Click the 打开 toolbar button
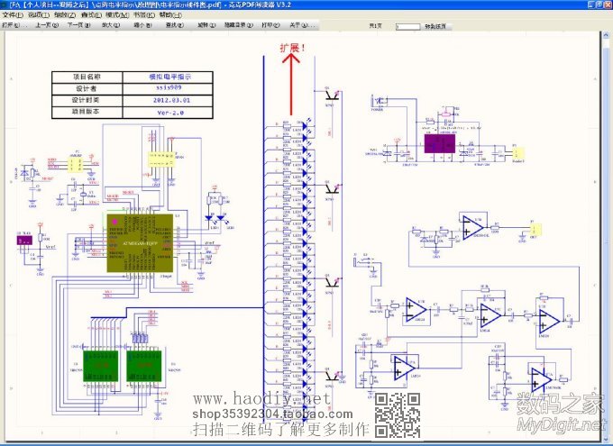This screenshot has height=446, width=613. (x=11, y=26)
